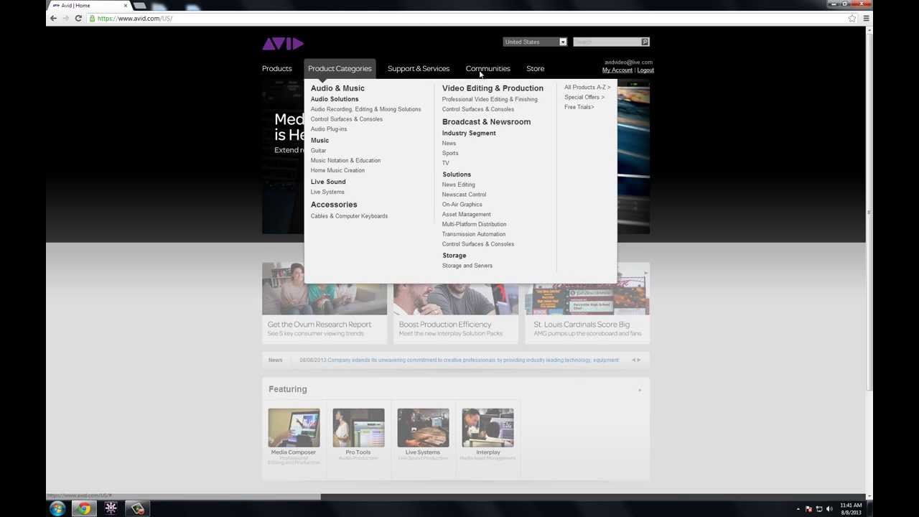Open the My Account link
The image size is (919, 517).
[x=617, y=70]
